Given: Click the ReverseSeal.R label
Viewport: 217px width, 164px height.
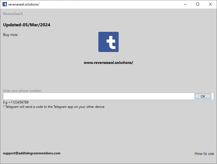Looking at the screenshot, I should (13, 14).
